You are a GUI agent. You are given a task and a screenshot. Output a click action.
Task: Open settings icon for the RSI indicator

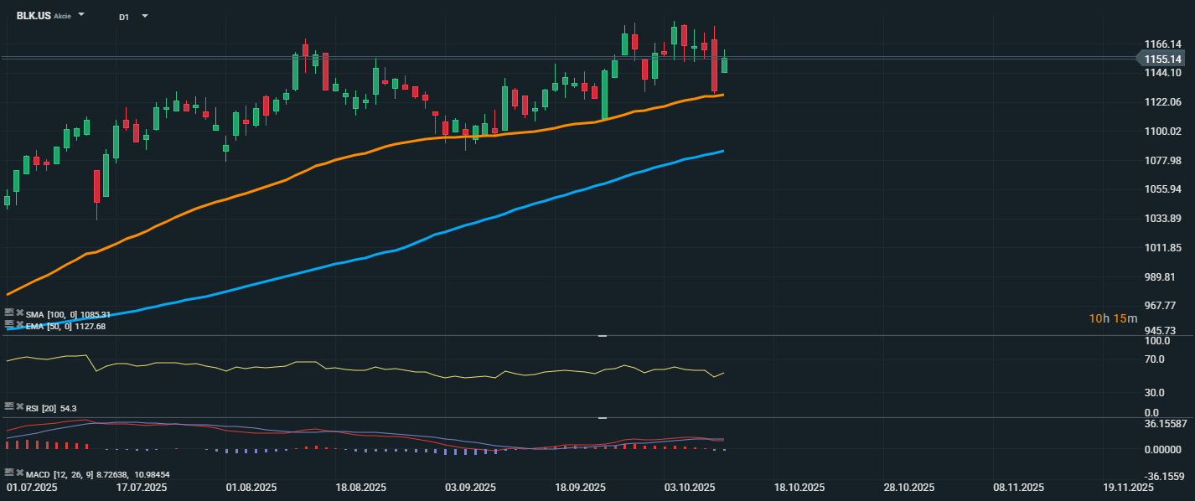(x=9, y=406)
